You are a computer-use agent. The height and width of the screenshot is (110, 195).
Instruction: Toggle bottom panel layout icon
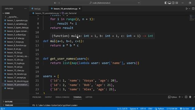click(169, 3)
